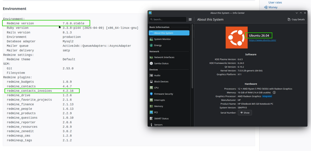The image size is (311, 151).
Task: Open the ubuntu.com link
Action: (x=262, y=40)
